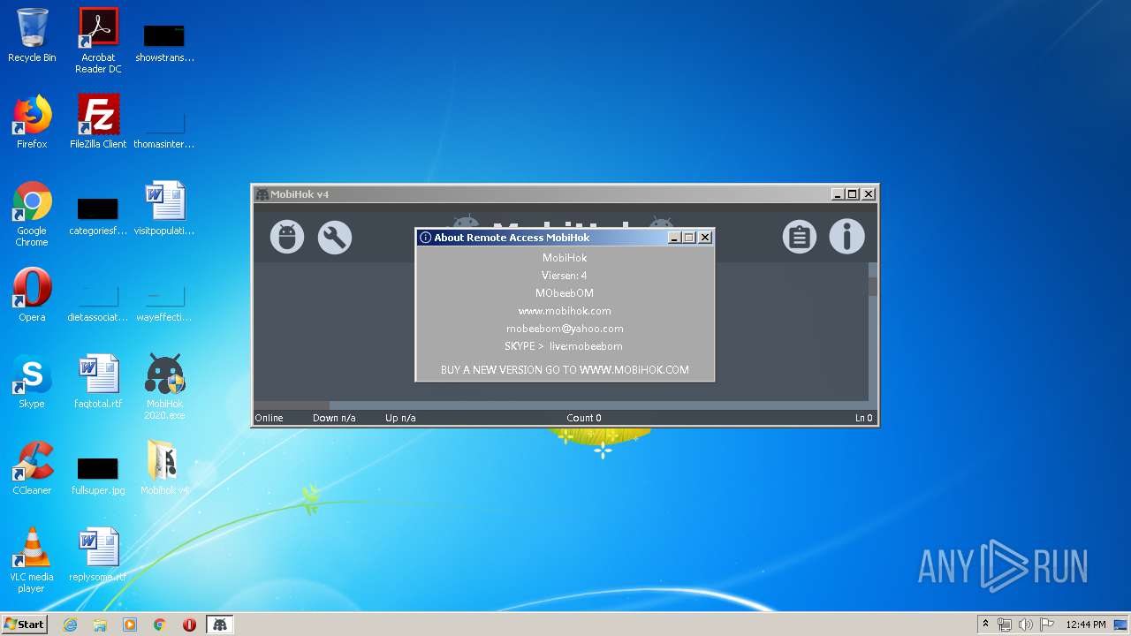1131x636 pixels.
Task: Open Windows Explorer from taskbar
Action: coord(100,625)
